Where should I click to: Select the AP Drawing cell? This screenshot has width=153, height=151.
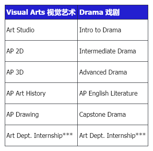point(41,114)
